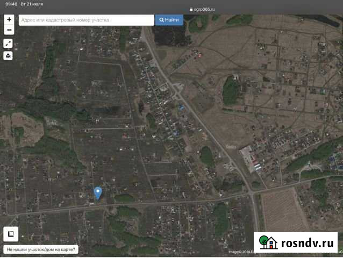Click the blue-roofed building near the diagonal road
The height and width of the screenshot is (258, 343).
coord(181,107)
